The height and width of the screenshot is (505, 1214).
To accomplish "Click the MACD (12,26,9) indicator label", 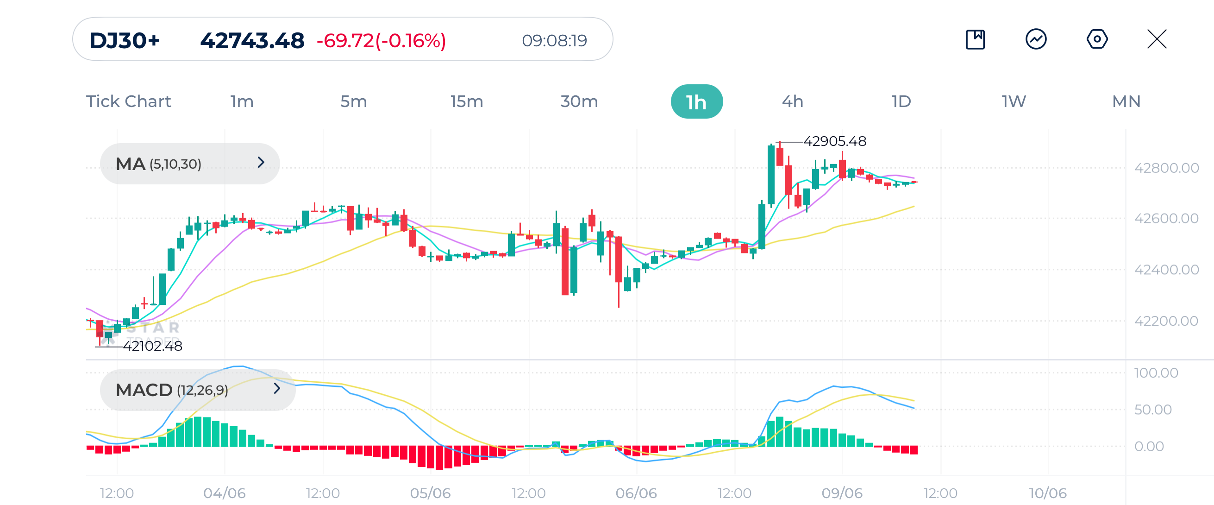I will pyautogui.click(x=172, y=390).
